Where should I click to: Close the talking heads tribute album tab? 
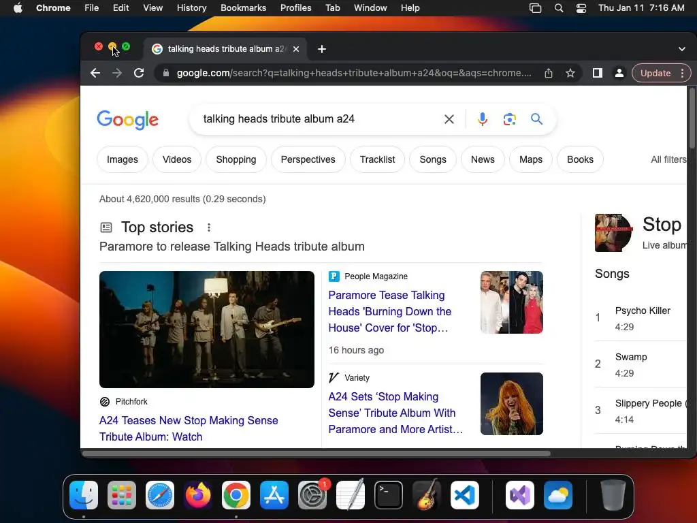(x=296, y=49)
